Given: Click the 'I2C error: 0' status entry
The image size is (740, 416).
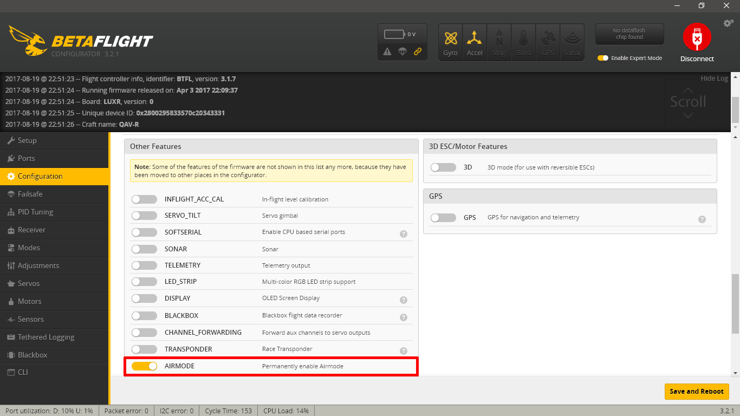Looking at the screenshot, I should coord(176,411).
